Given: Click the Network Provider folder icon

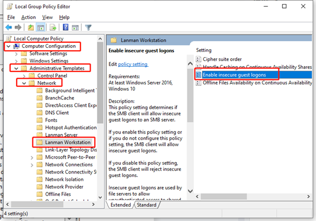Looking at the screenshot, I should pos(39,187).
